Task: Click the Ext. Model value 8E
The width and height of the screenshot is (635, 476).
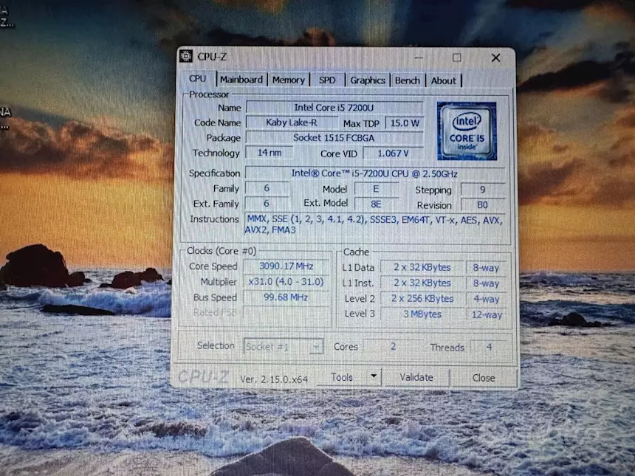Action: coord(377,204)
